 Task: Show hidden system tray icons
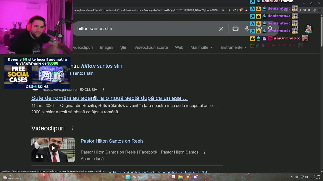click(x=291, y=177)
